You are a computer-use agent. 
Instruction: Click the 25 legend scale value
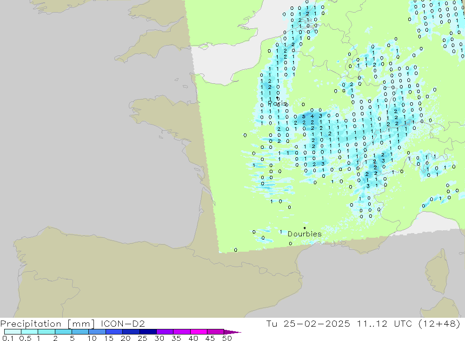click(x=143, y=338)
